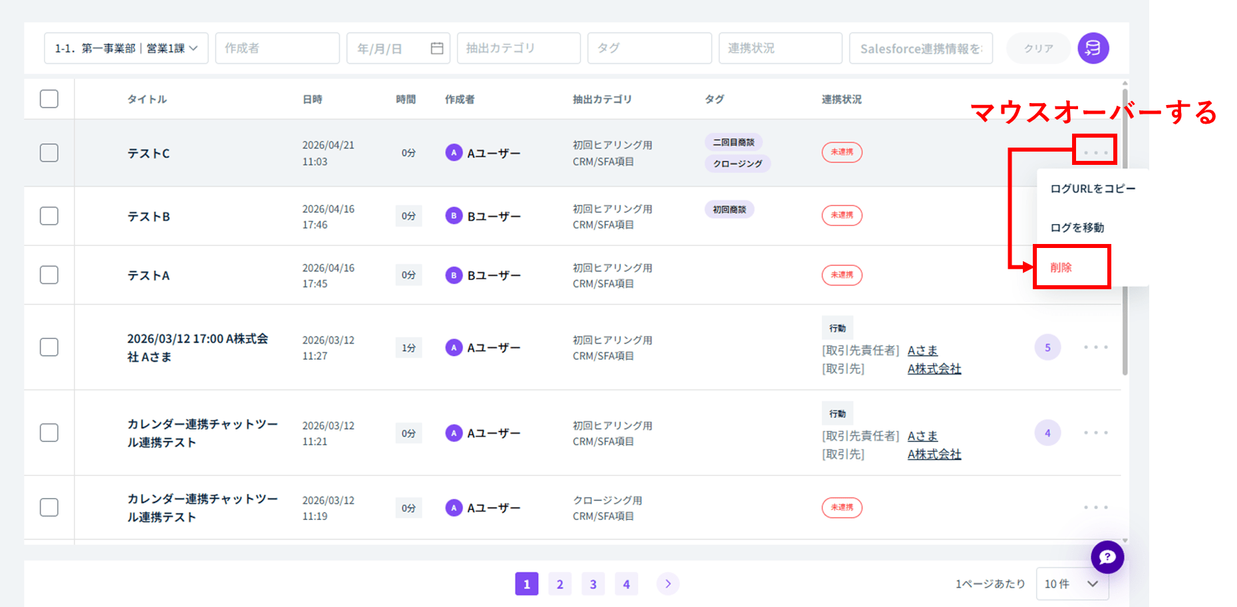This screenshot has height=607, width=1237.
Task: Open the A株式会社 link in 17:00 row
Action: (x=934, y=369)
